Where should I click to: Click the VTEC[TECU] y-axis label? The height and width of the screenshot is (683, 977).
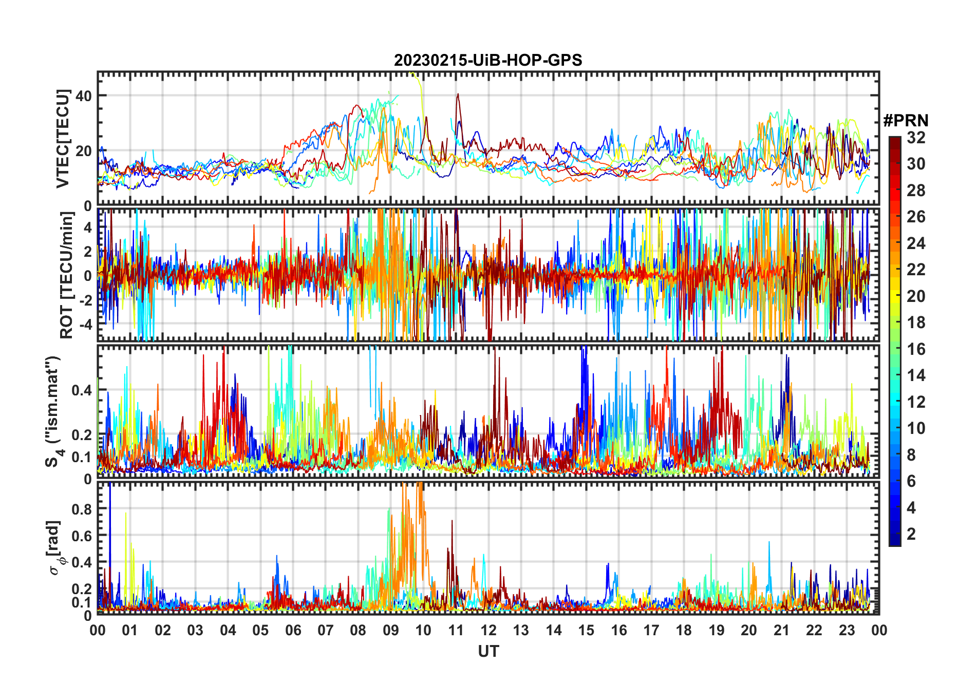pos(63,139)
